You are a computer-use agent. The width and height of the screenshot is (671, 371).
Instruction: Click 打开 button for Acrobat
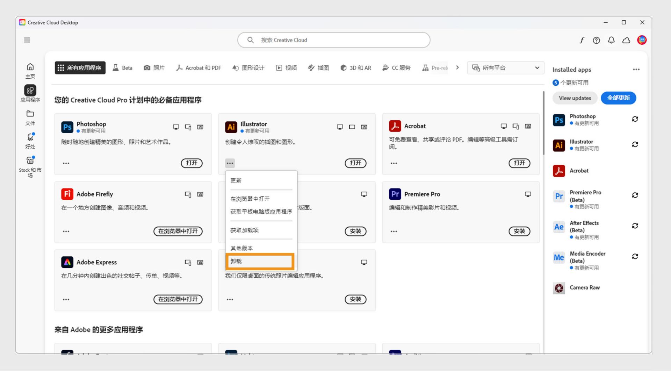[519, 163]
